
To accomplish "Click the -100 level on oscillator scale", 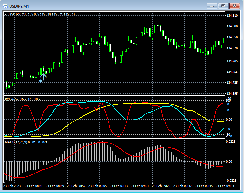I will click(x=229, y=136).
